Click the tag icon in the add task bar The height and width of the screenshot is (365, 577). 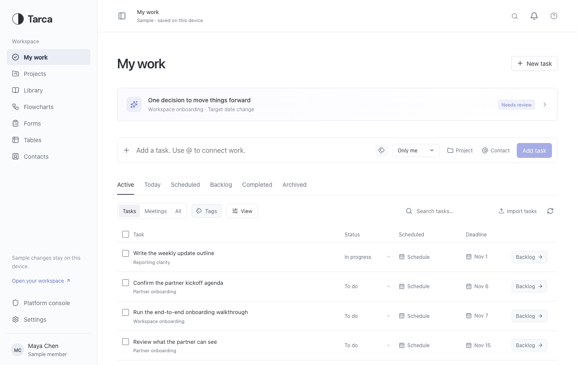381,150
